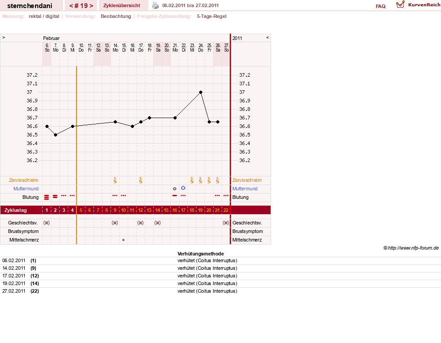
Task: Click the left Zervixschleim row label
Action: pos(23,180)
